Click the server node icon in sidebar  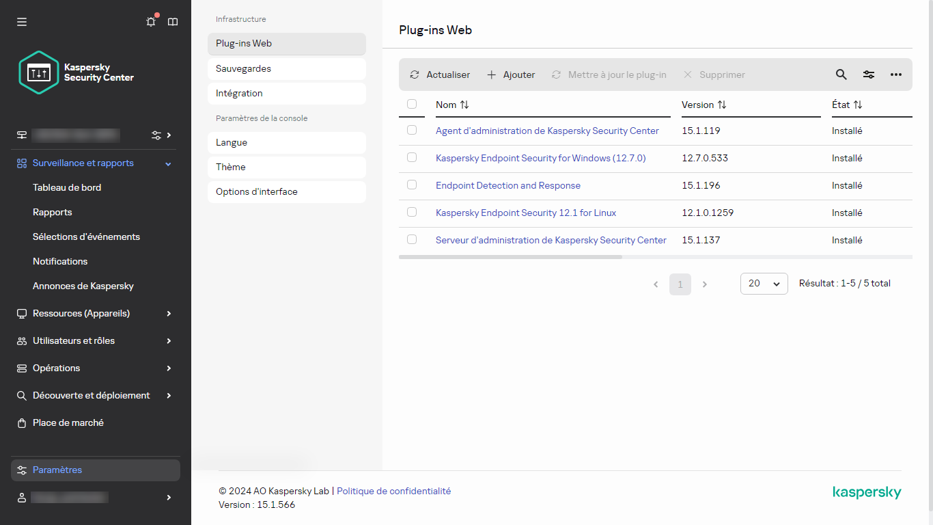pos(22,135)
